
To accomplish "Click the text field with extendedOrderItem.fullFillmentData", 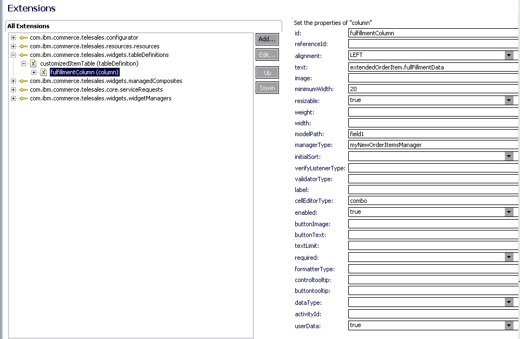I will tap(433, 67).
